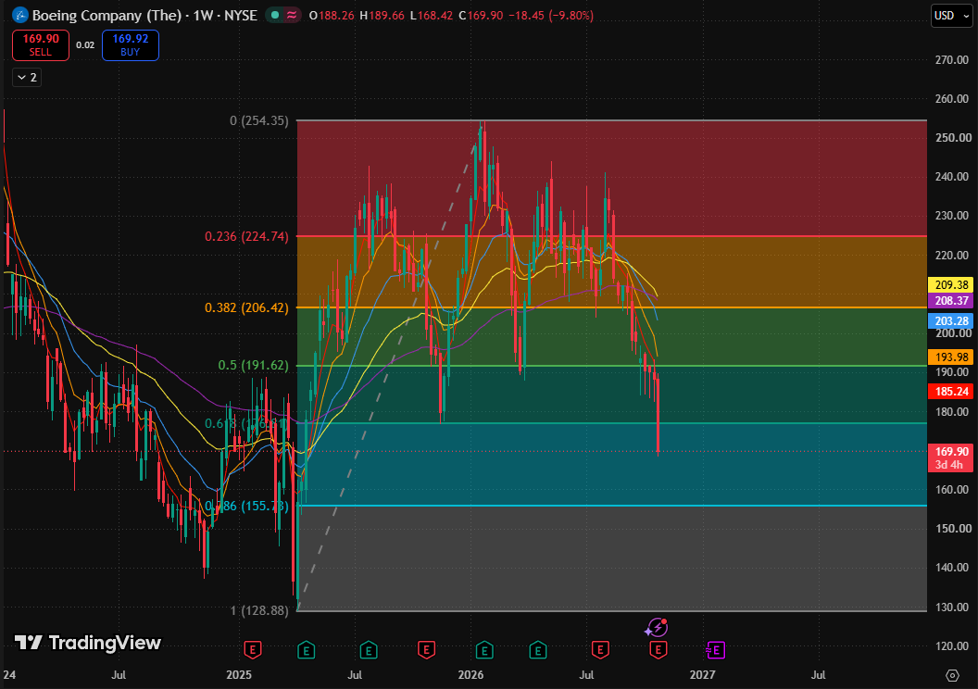
Task: Select the 0.5 (191.62) Fibonacci level label
Action: point(253,366)
